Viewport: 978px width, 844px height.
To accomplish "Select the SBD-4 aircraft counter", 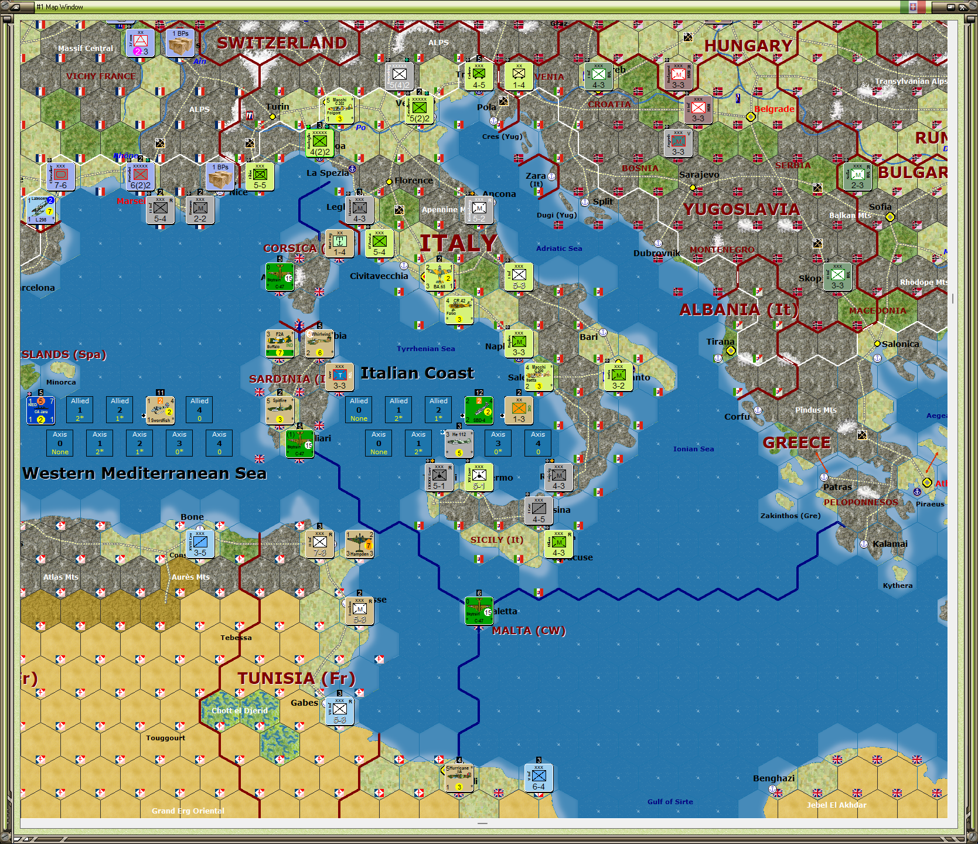I will point(479,410).
